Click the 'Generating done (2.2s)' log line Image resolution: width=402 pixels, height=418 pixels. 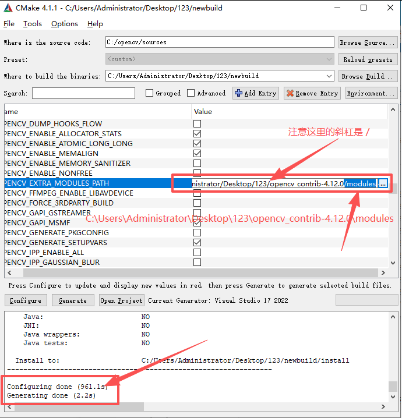51,395
